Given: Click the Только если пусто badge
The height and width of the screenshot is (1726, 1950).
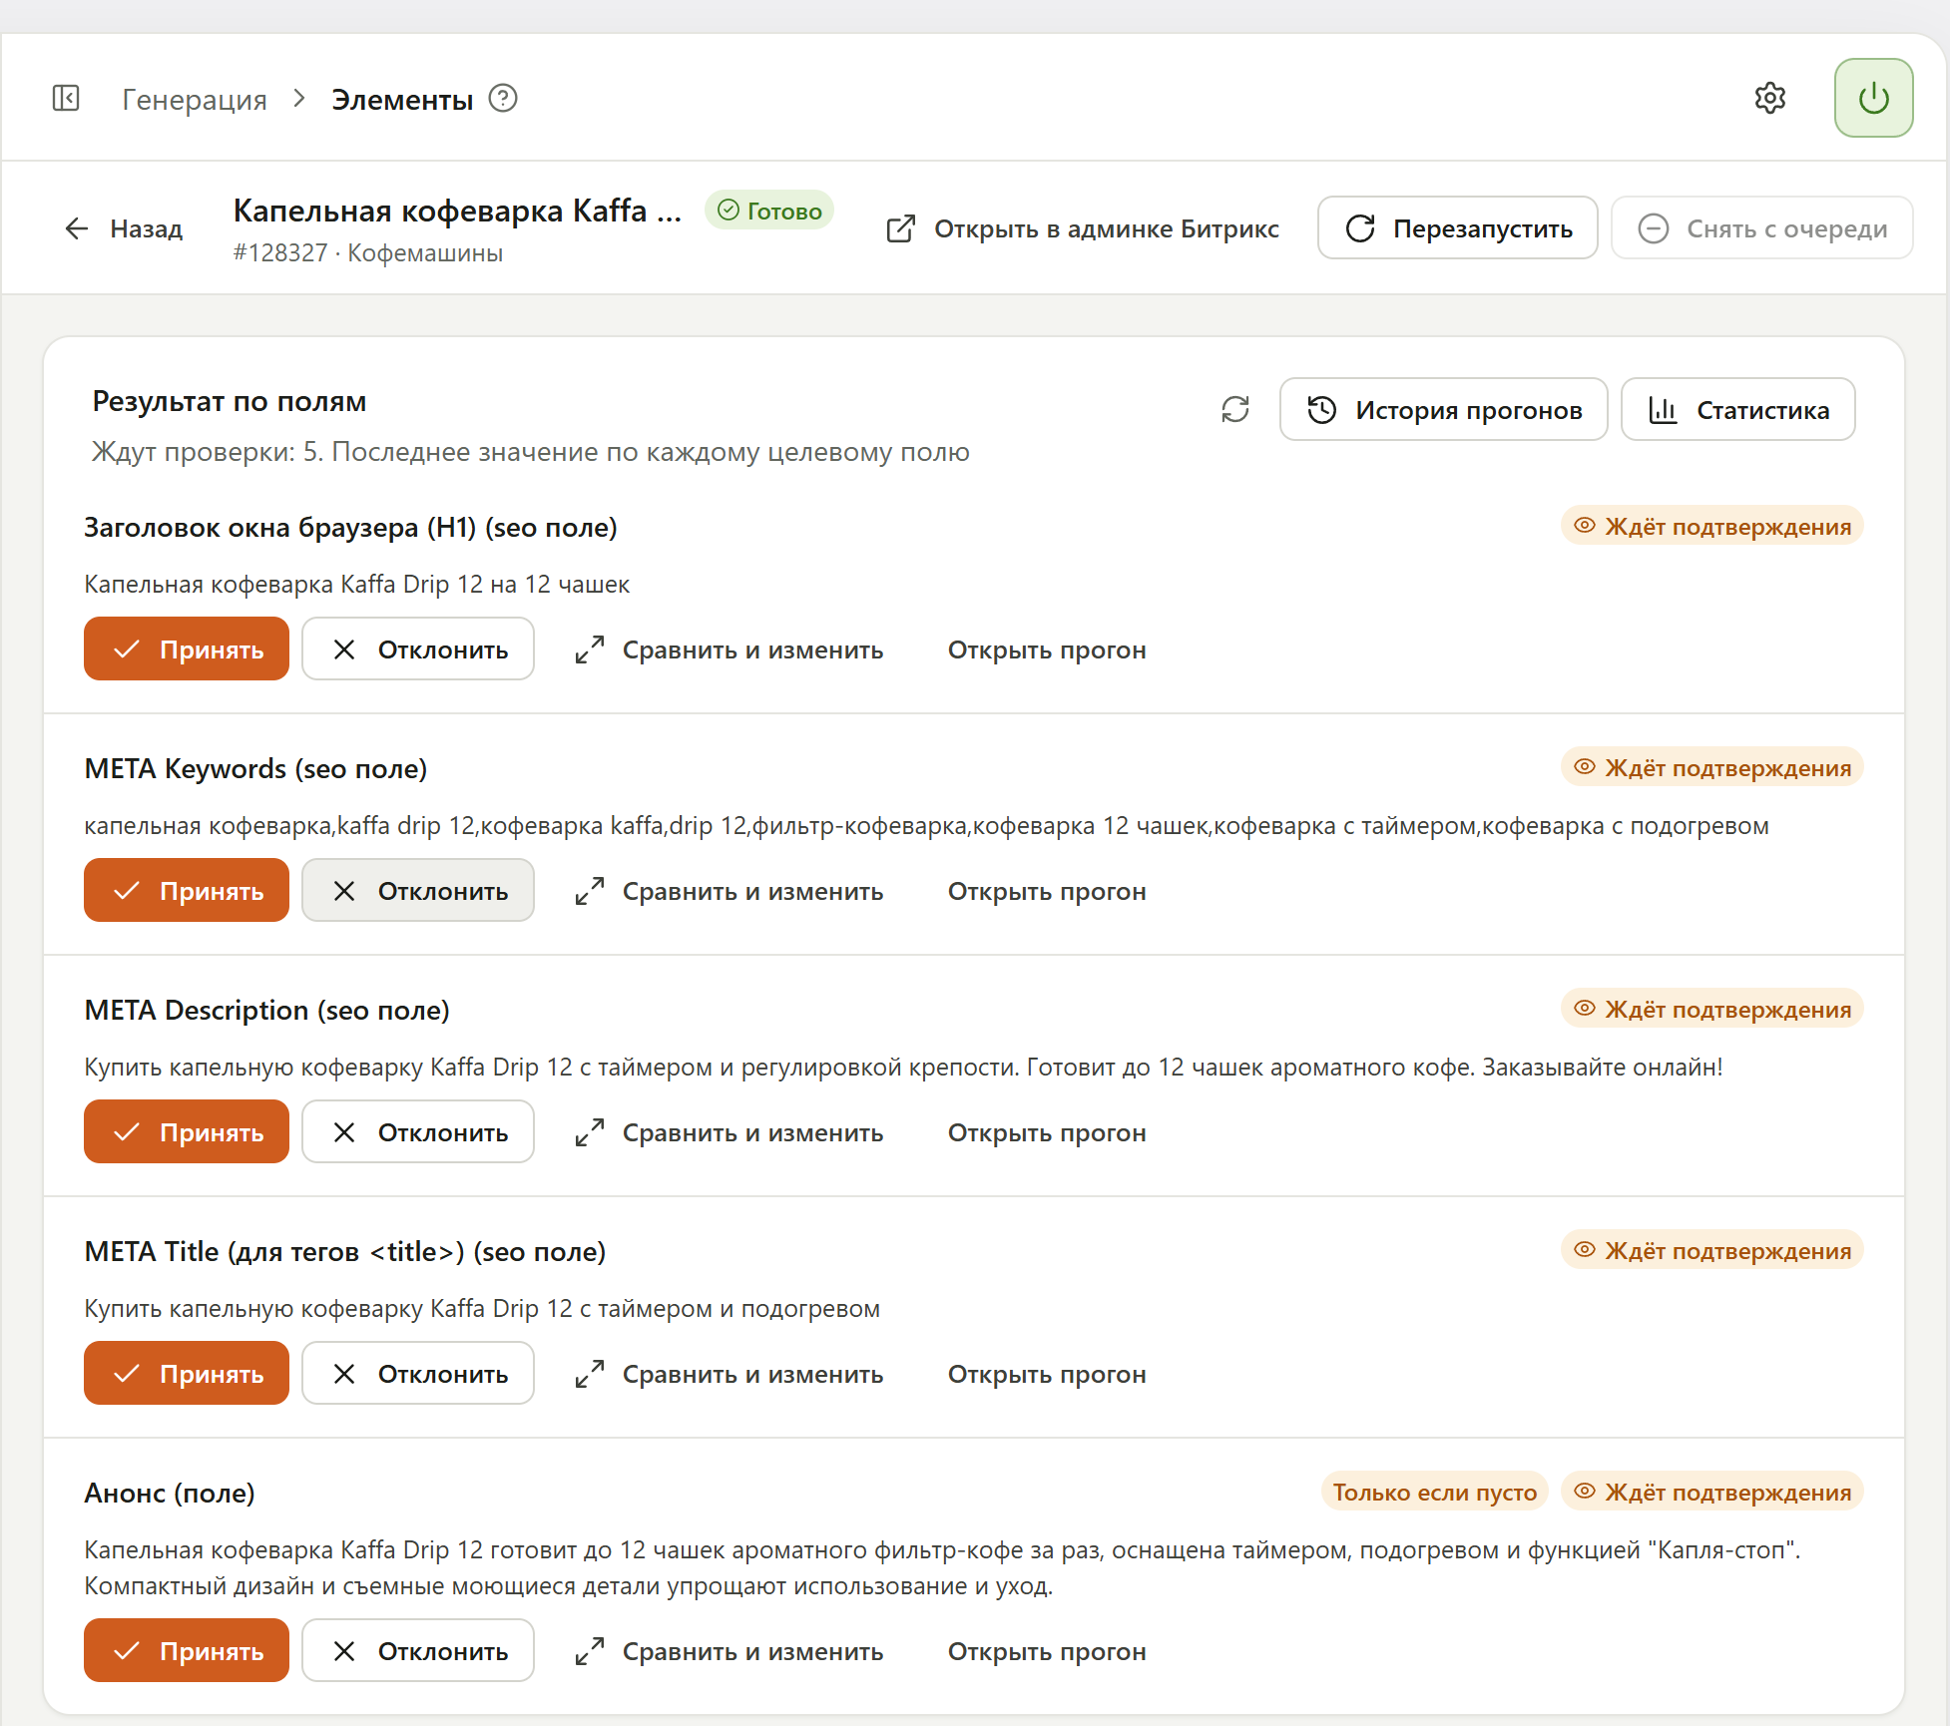Looking at the screenshot, I should [x=1434, y=1493].
